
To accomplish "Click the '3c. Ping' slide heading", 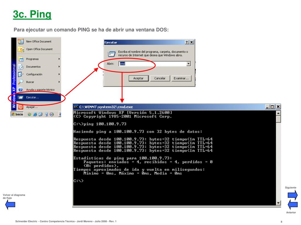I will (x=32, y=14).
